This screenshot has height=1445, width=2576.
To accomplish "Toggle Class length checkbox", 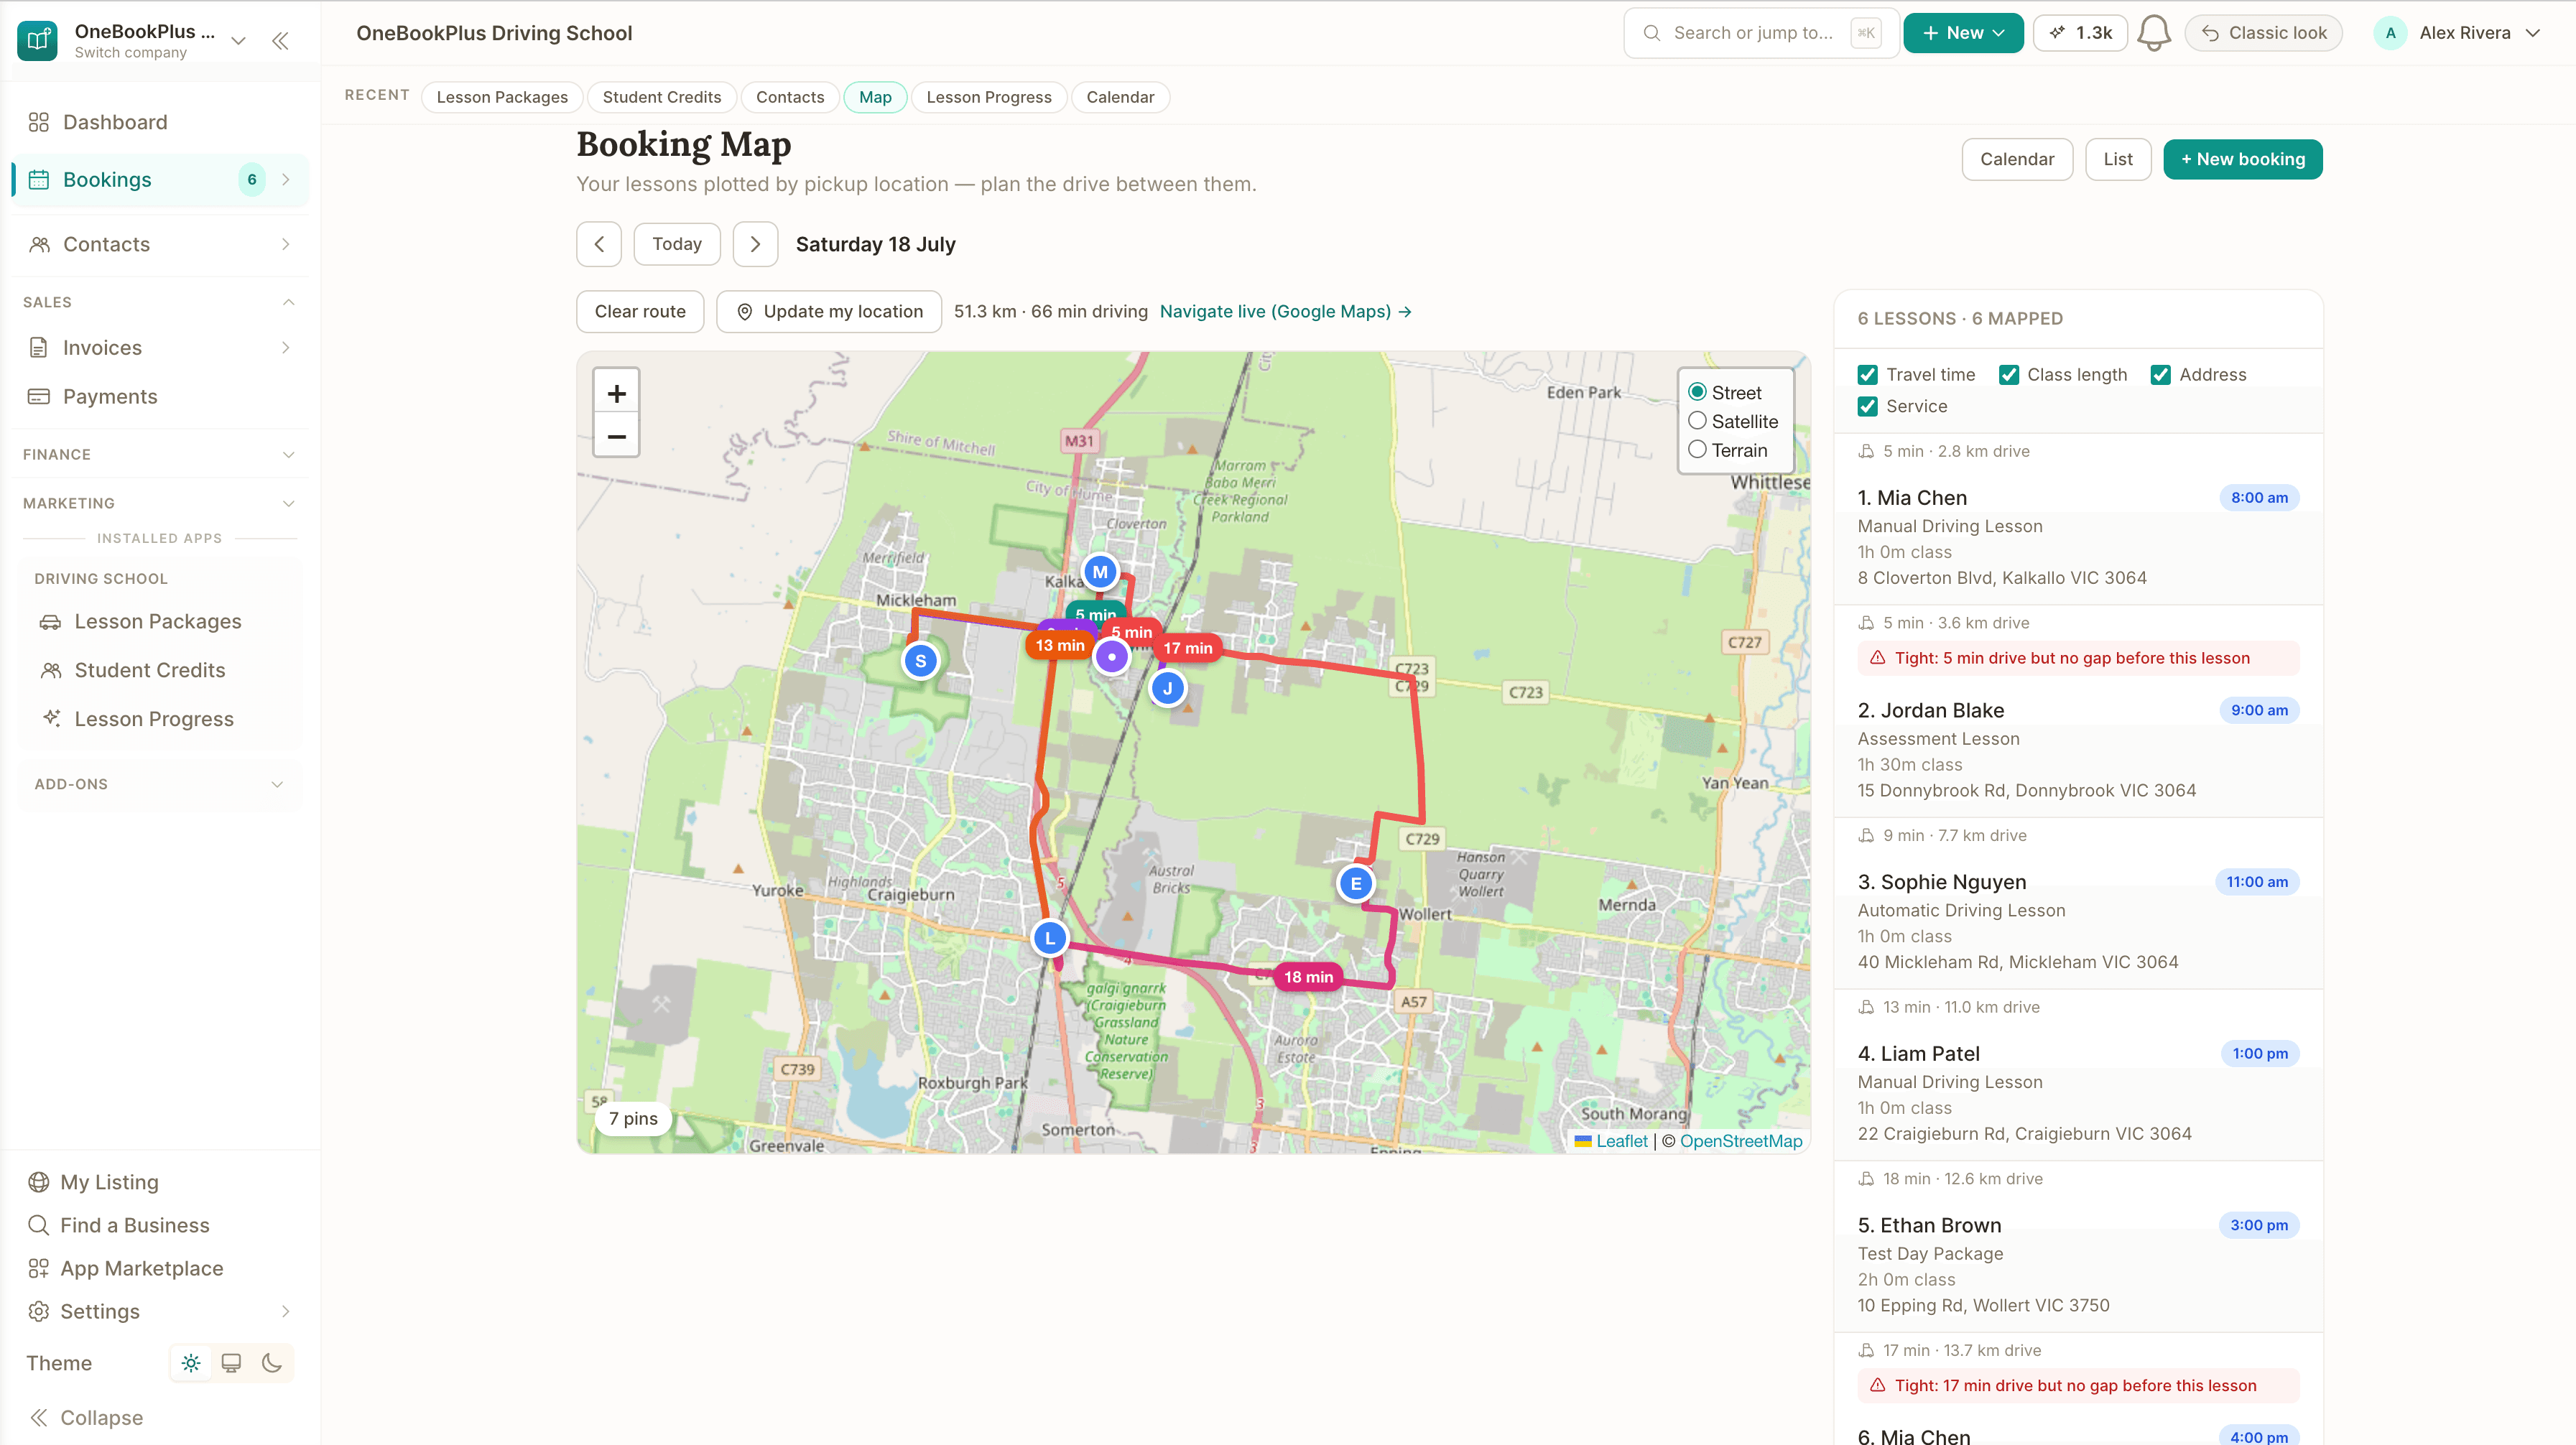I will point(2008,375).
